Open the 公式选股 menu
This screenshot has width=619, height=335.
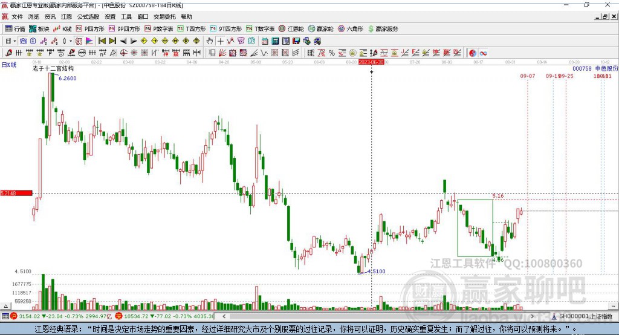(88, 16)
